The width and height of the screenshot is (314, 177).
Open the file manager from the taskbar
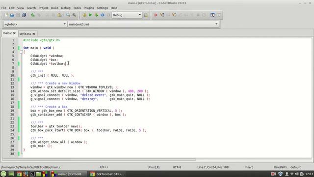[38, 174]
